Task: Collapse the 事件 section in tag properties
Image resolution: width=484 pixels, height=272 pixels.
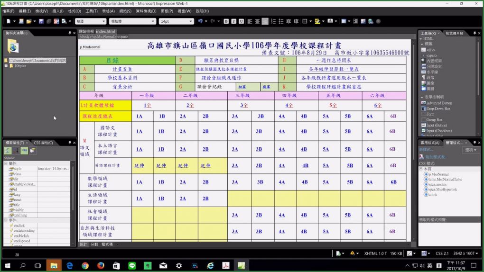Action: (x=6, y=220)
